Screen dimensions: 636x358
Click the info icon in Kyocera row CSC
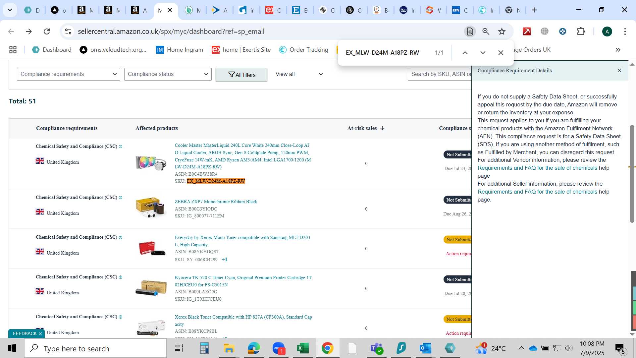tap(121, 277)
